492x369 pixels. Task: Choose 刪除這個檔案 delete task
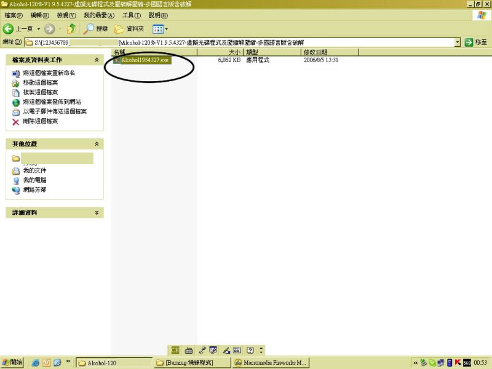pos(41,121)
